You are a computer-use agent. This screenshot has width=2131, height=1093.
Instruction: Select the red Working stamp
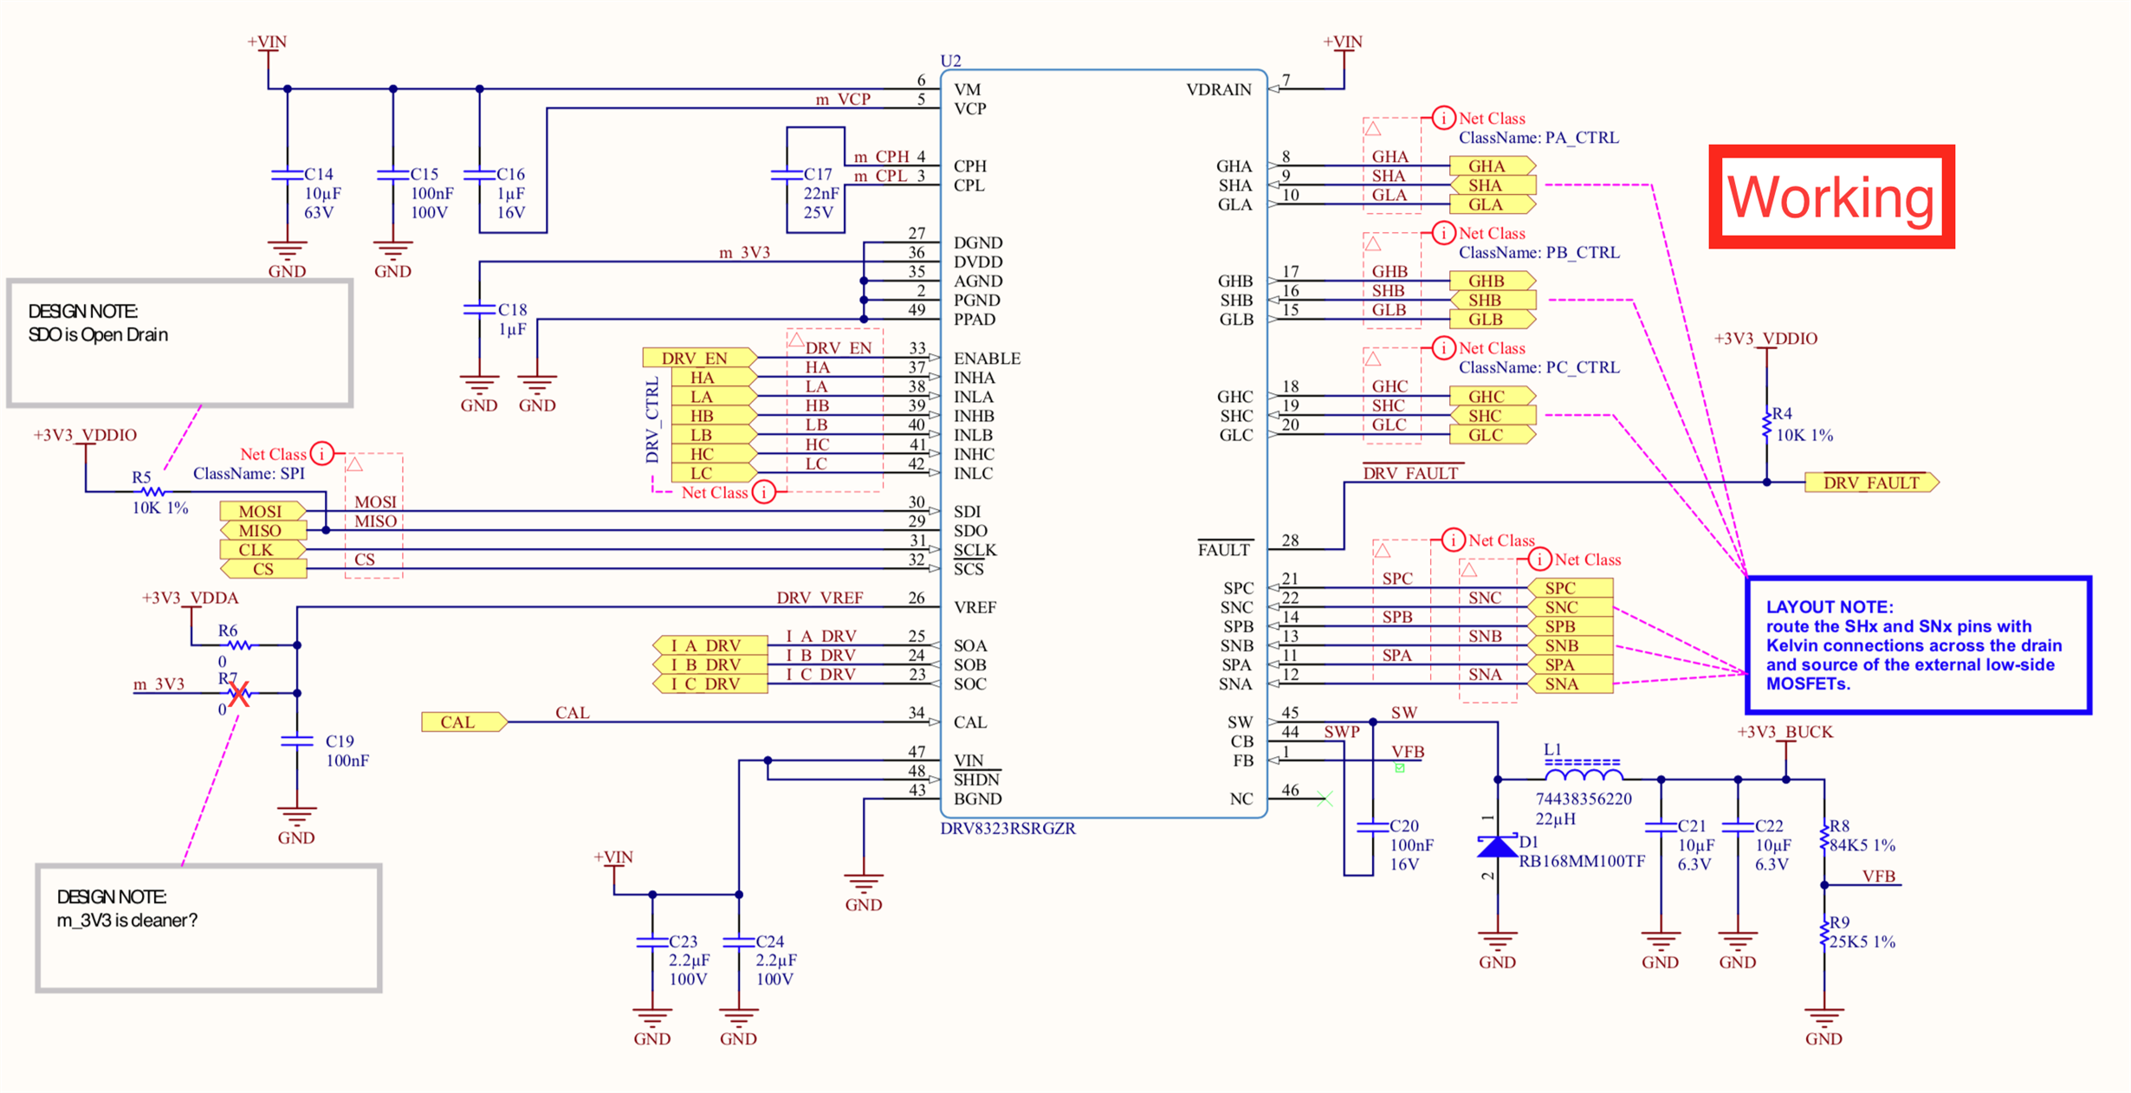pyautogui.click(x=1831, y=197)
